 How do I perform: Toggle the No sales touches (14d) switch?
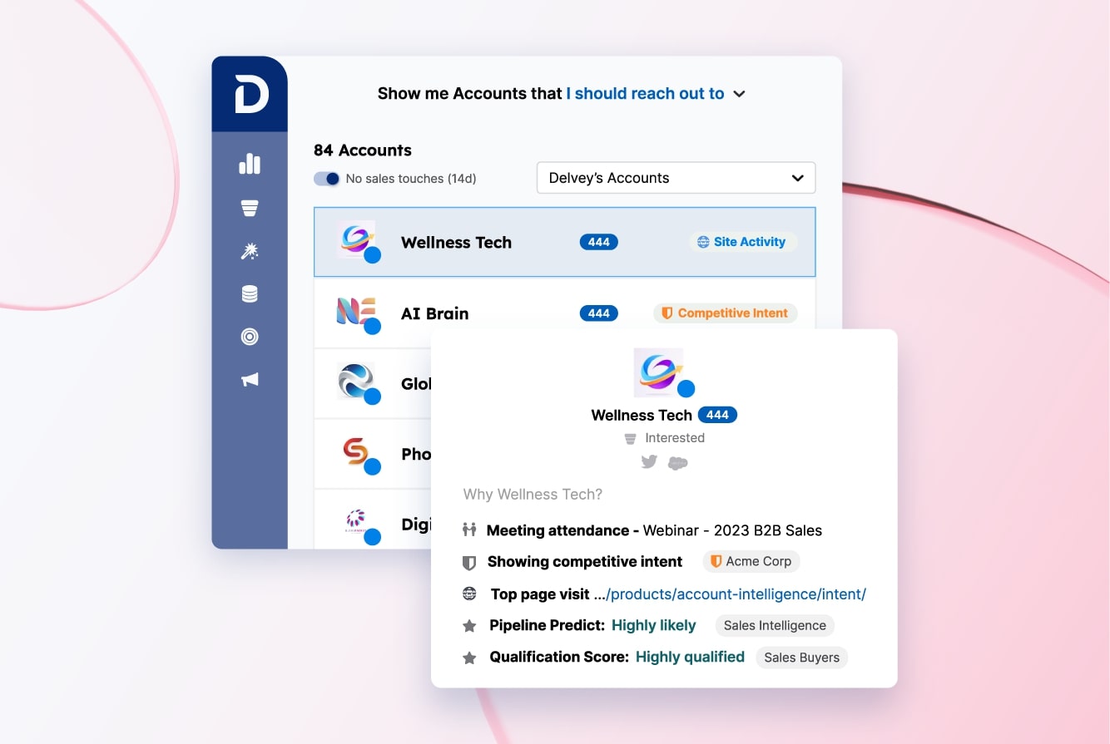326,178
